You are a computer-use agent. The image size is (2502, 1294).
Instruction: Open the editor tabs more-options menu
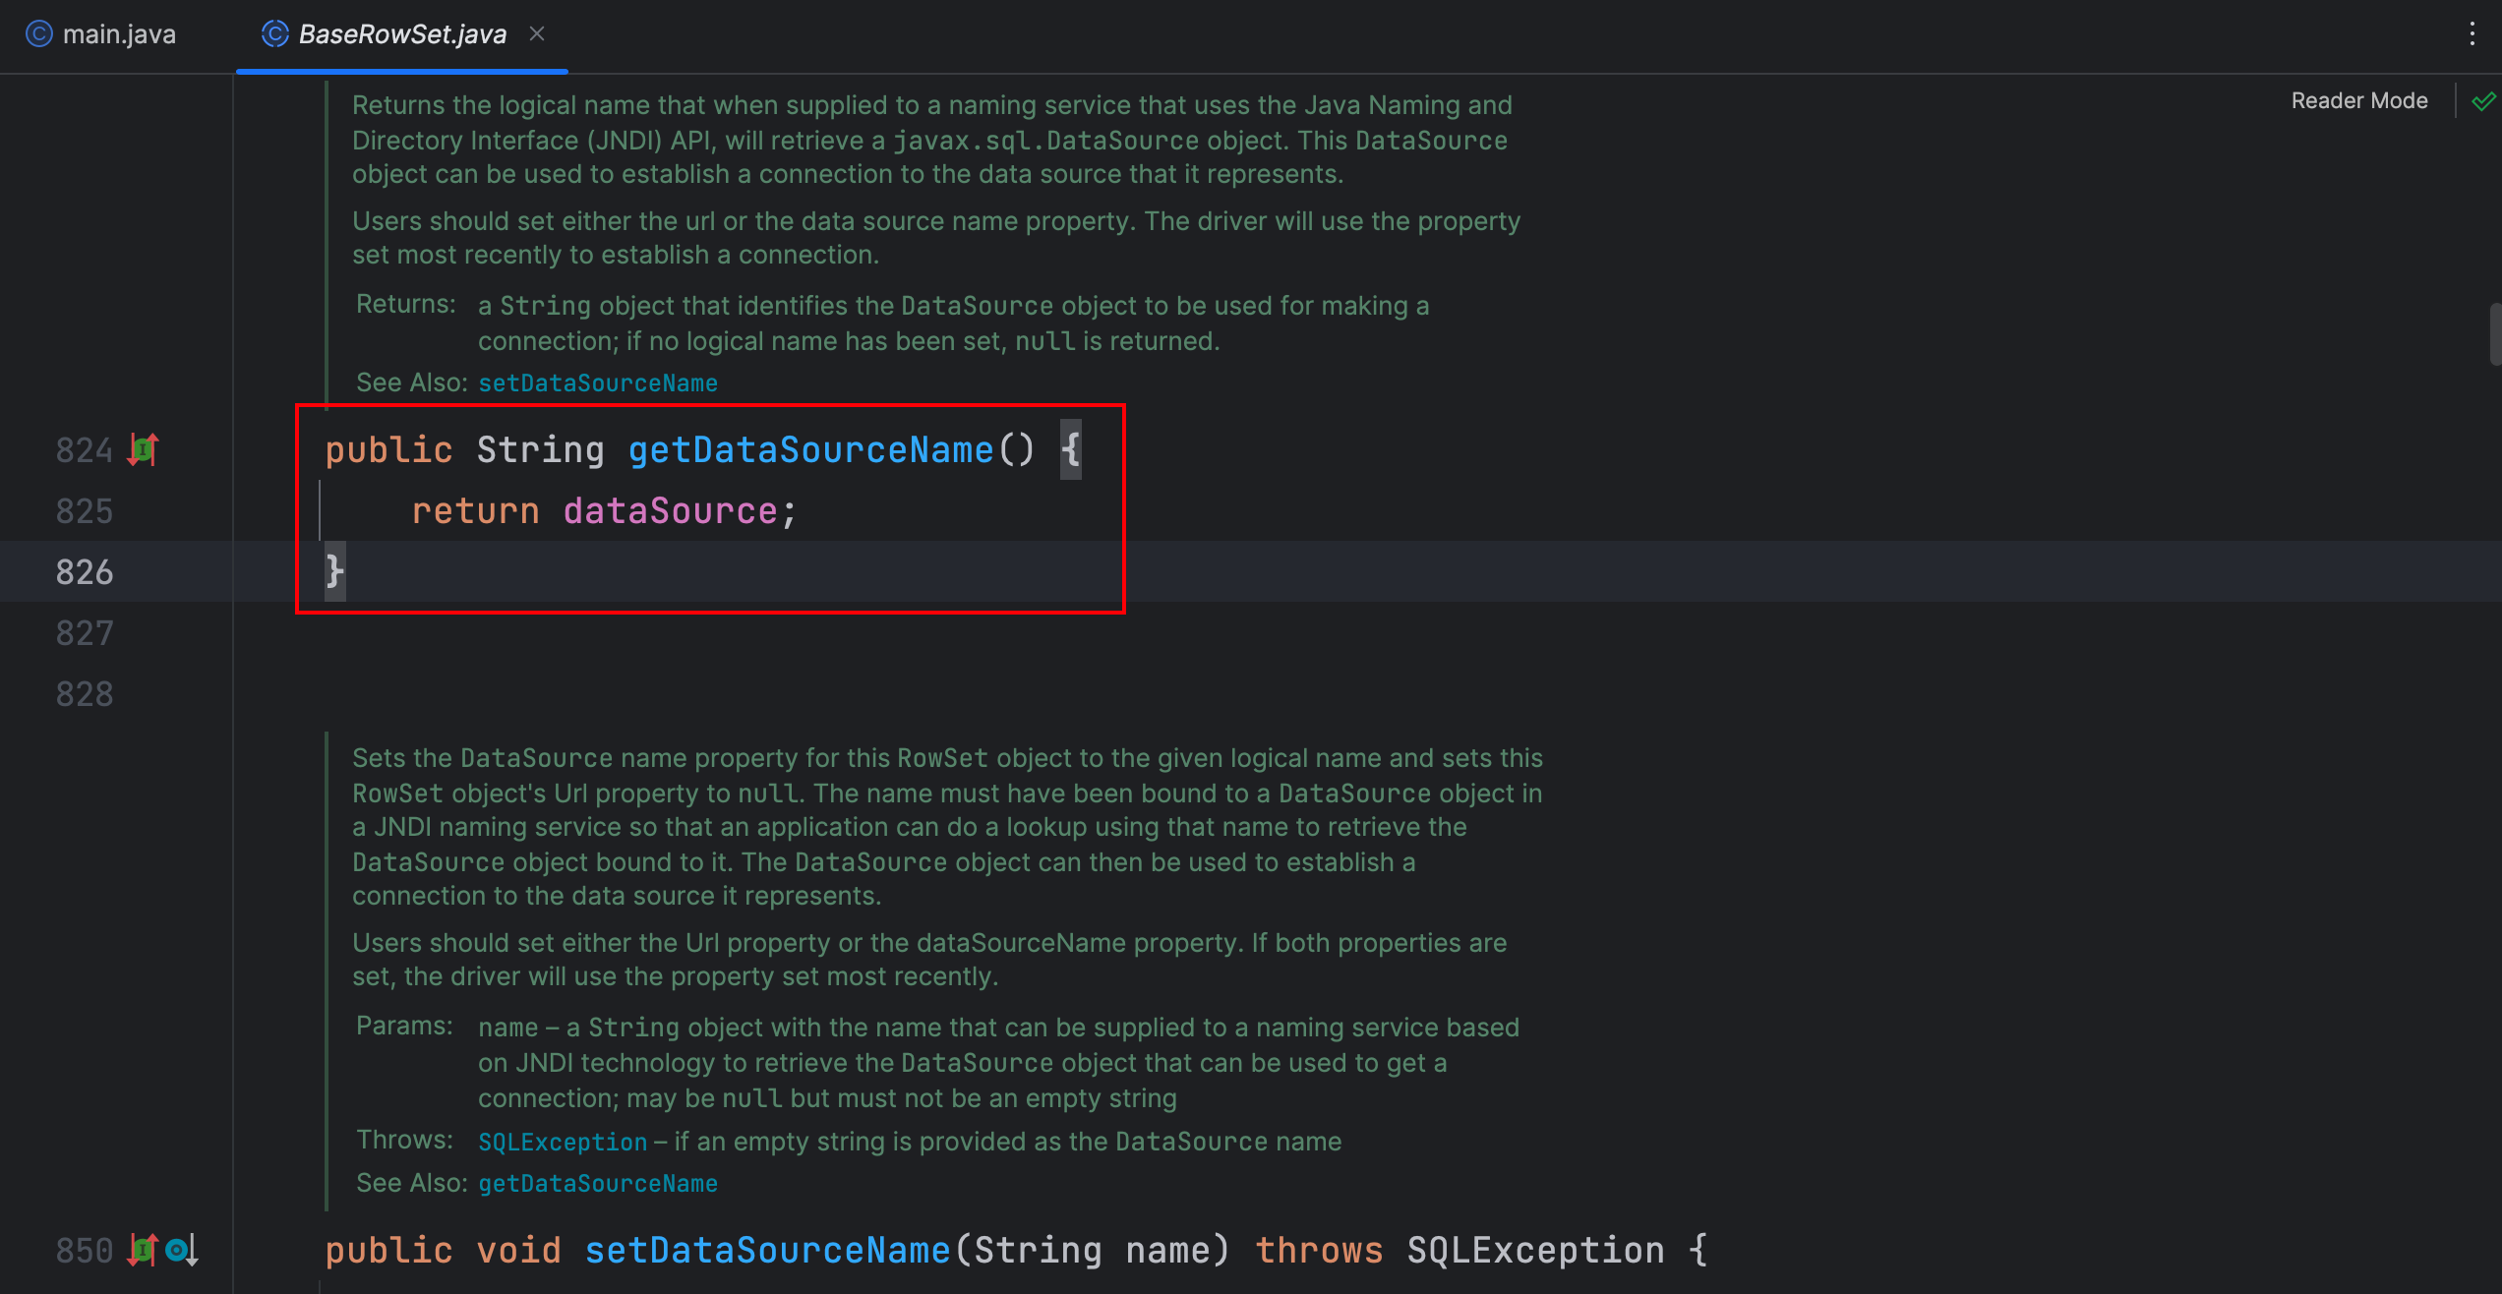click(x=2472, y=34)
